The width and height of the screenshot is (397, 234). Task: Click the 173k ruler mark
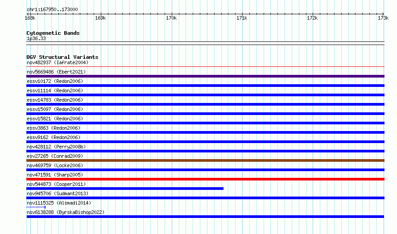(383, 18)
